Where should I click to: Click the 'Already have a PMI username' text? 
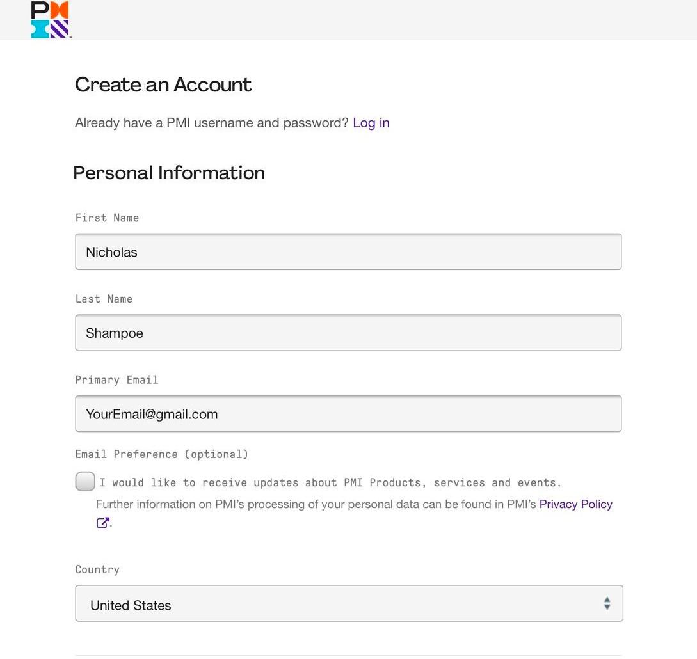pos(212,123)
